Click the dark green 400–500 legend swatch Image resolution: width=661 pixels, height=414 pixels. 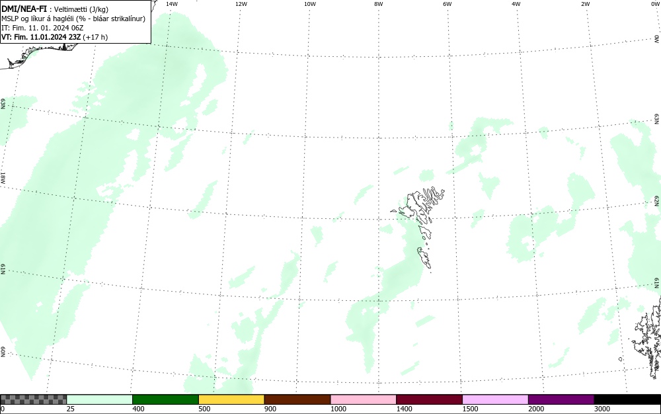point(165,399)
